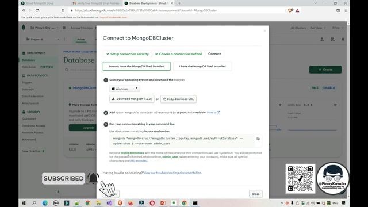This screenshot has height=207, width=368.
Task: Click the bookmark icon beside address bar
Action: click(63, 10)
